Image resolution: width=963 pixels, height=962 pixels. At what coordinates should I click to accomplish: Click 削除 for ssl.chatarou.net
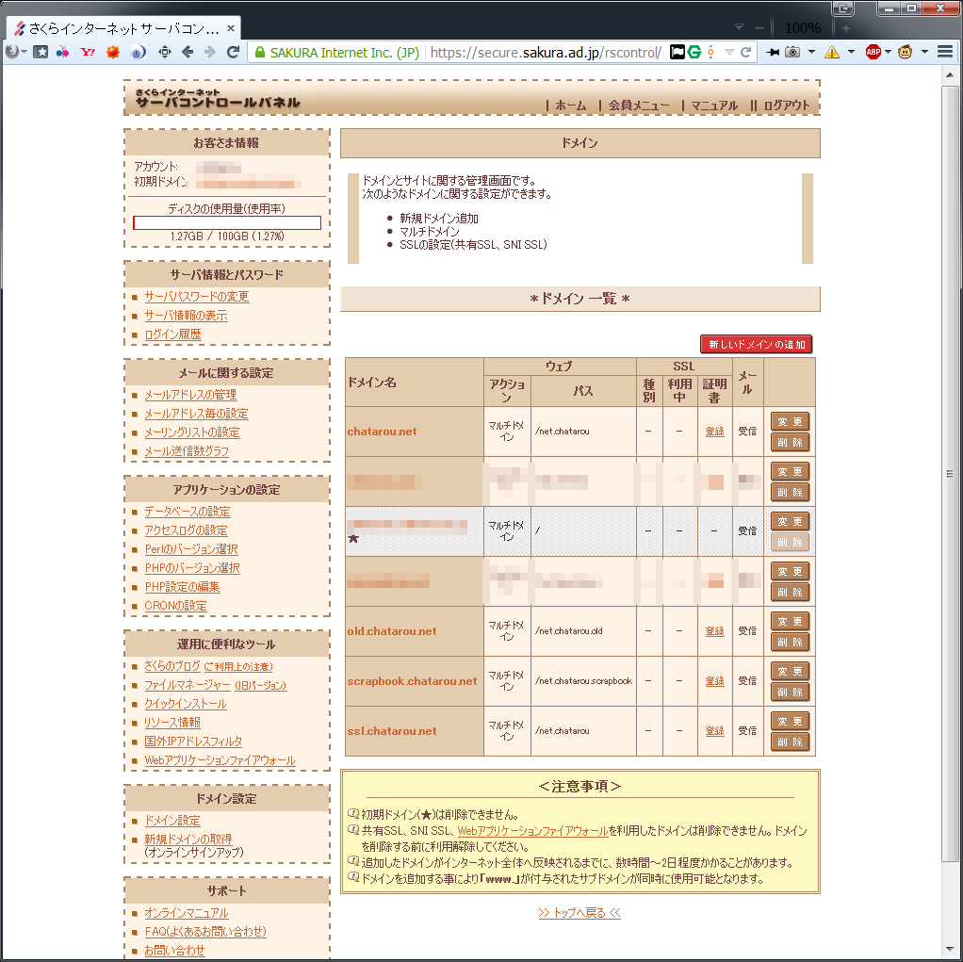pyautogui.click(x=790, y=742)
